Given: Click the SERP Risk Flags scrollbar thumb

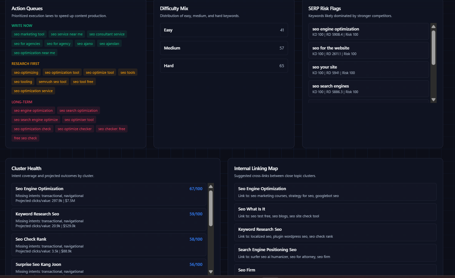Looking at the screenshot, I should [433, 48].
